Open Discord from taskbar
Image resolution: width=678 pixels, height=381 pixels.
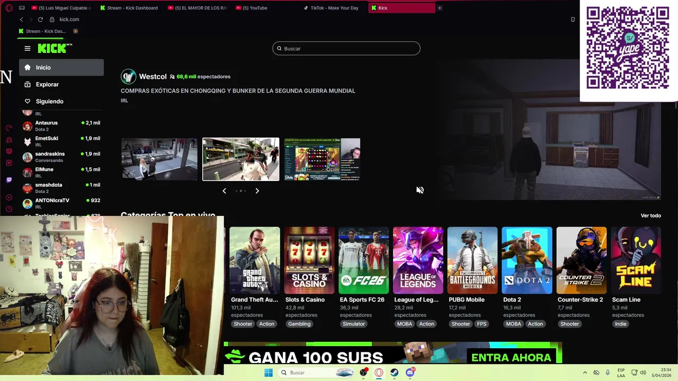[410, 373]
